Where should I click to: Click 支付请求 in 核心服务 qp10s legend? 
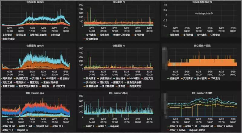point(8,35)
